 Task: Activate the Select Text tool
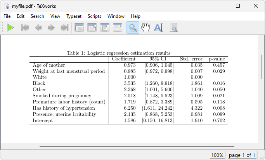point(158,28)
